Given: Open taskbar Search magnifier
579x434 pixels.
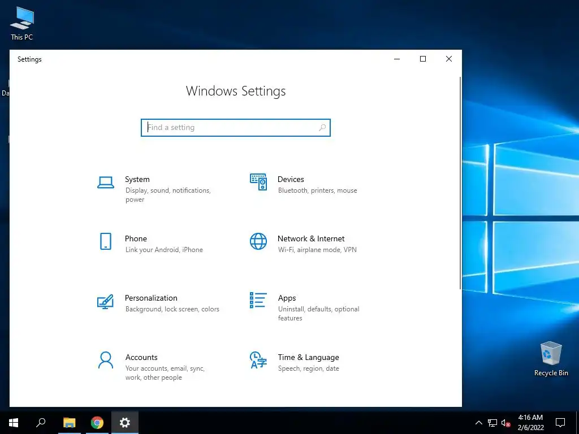Looking at the screenshot, I should 41,423.
